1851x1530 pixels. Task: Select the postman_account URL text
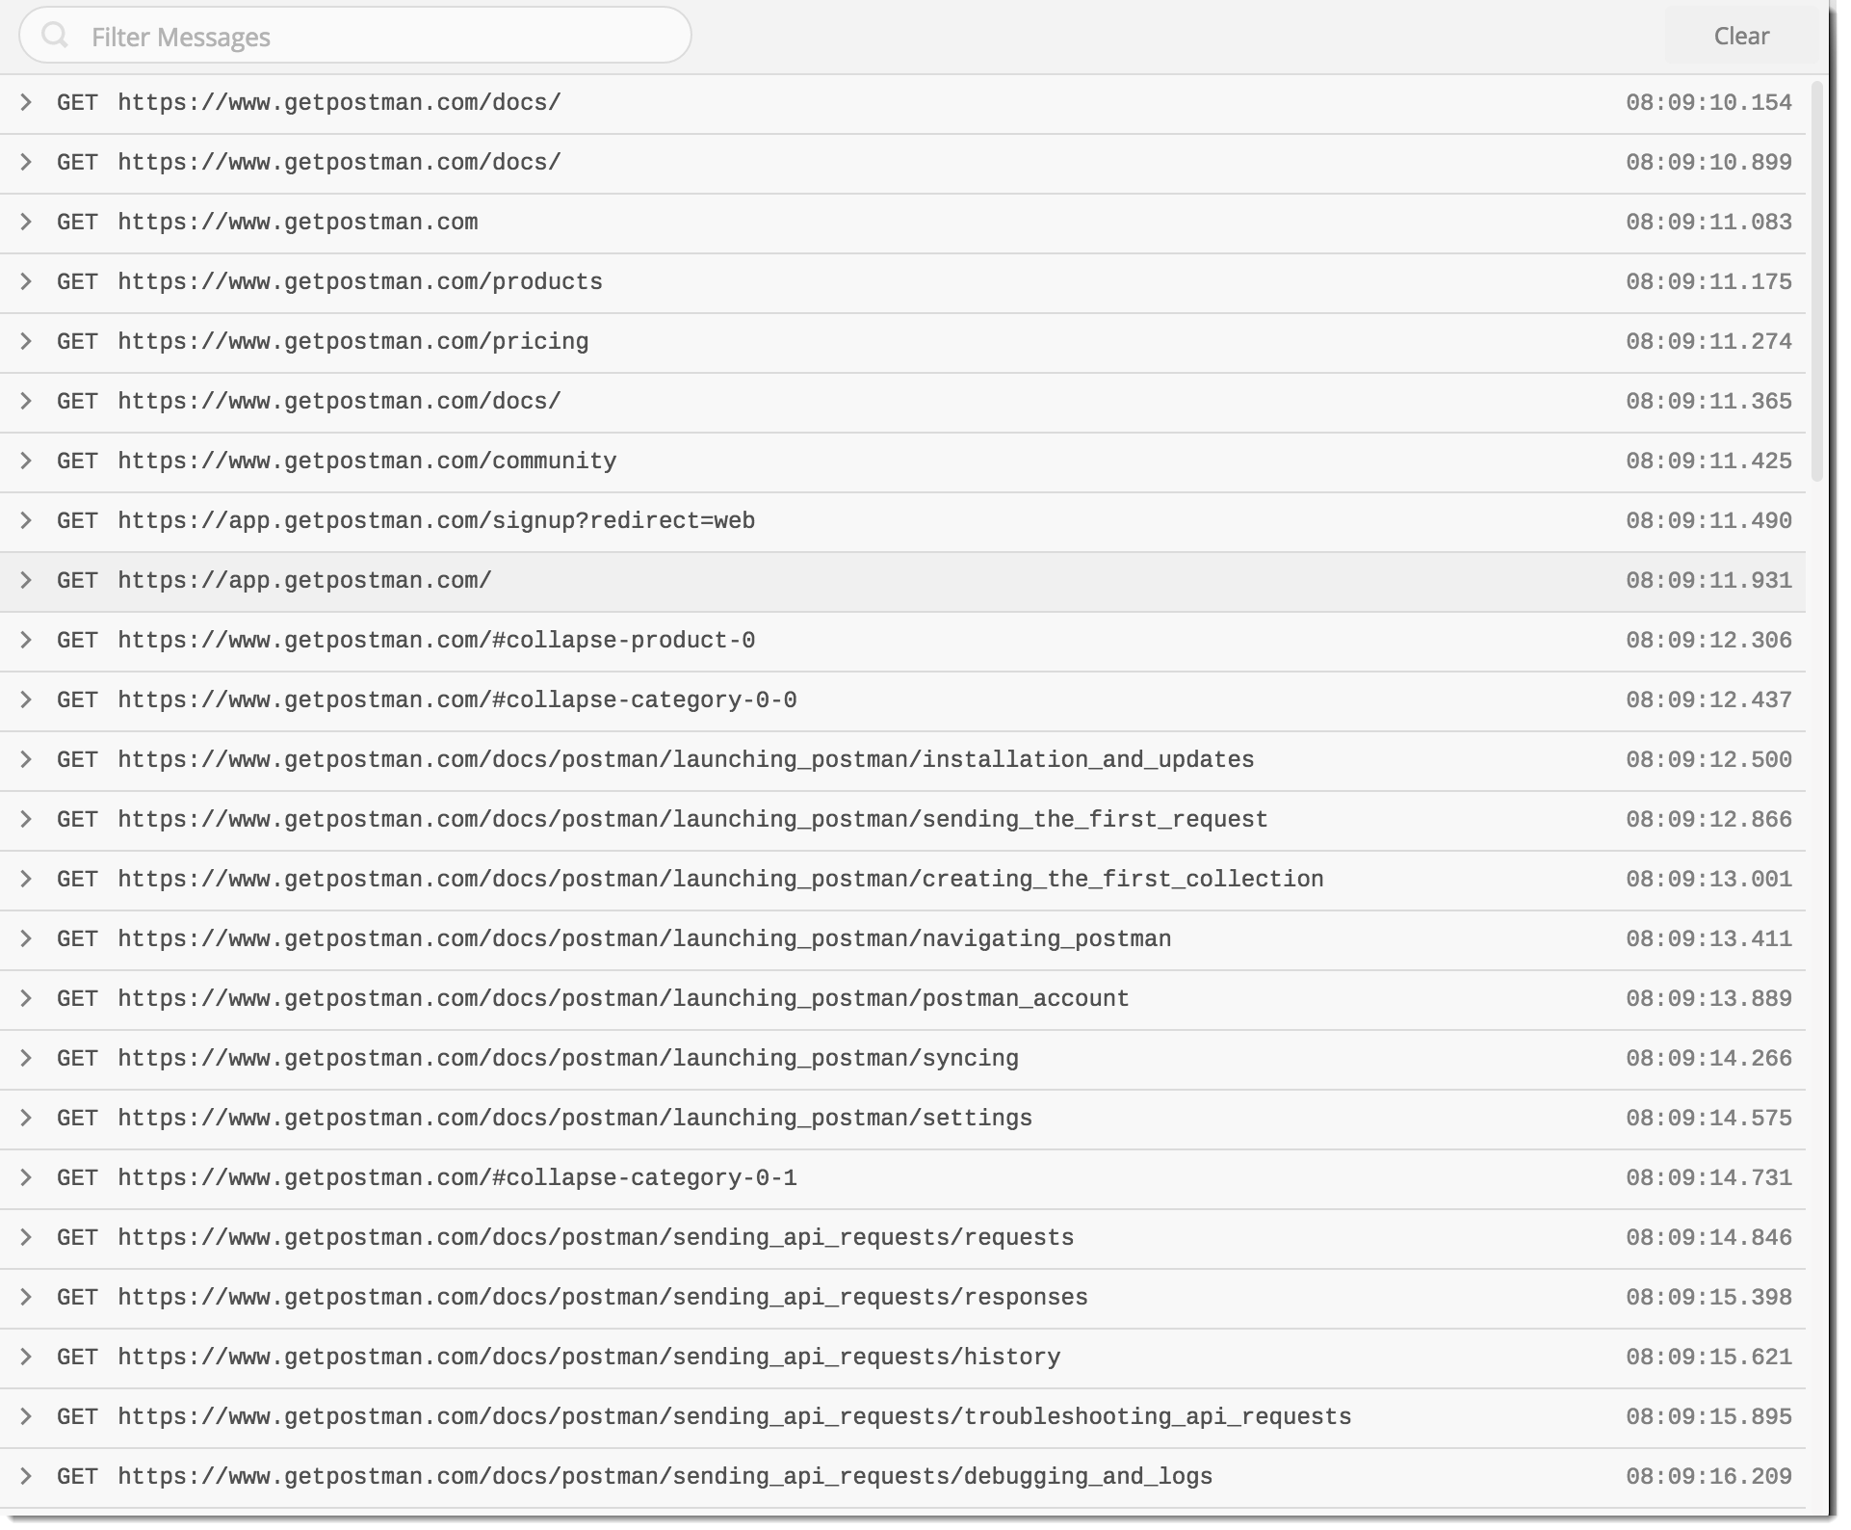[623, 998]
